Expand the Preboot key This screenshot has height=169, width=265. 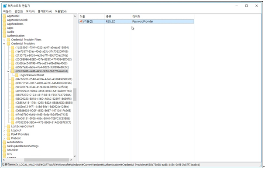[x=4, y=139]
